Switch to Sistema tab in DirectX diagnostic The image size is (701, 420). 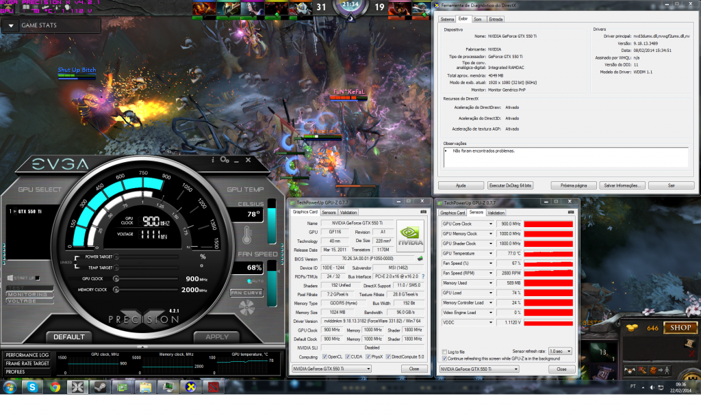tap(446, 19)
